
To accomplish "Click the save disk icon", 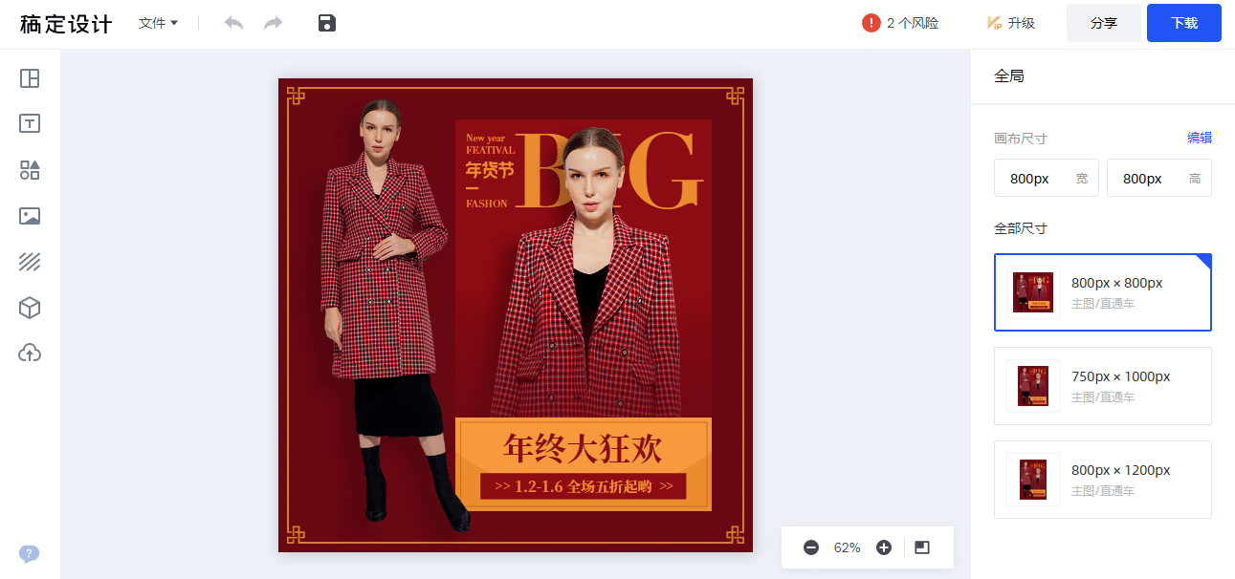I will coord(327,23).
